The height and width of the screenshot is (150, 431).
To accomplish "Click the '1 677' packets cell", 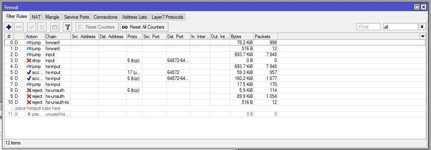I will [266, 78].
